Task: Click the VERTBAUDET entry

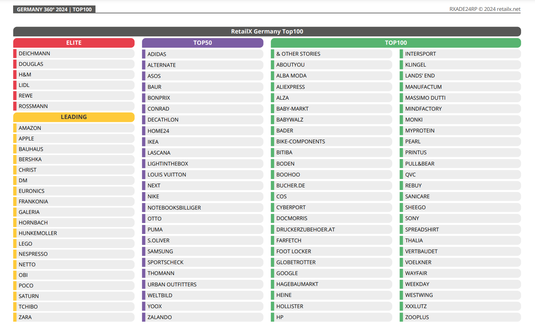Action: 460,251
